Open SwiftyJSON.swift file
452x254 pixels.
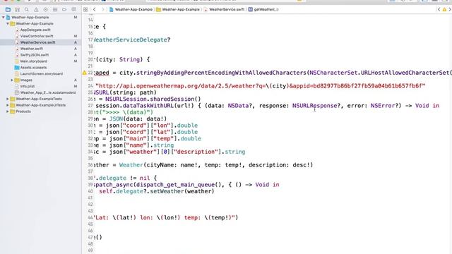tap(35, 55)
